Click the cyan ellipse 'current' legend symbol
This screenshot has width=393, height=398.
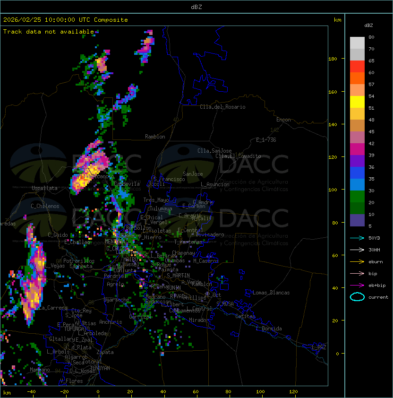point(357,297)
